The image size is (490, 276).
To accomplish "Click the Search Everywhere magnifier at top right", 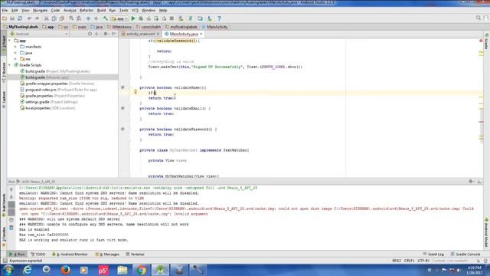I will [x=478, y=18].
